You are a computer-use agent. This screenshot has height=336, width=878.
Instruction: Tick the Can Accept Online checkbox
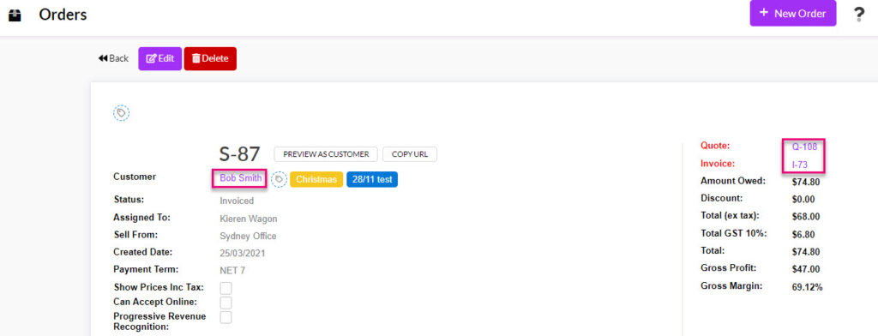tap(226, 303)
